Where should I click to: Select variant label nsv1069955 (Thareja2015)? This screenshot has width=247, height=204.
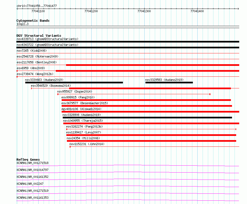tap(83, 121)
